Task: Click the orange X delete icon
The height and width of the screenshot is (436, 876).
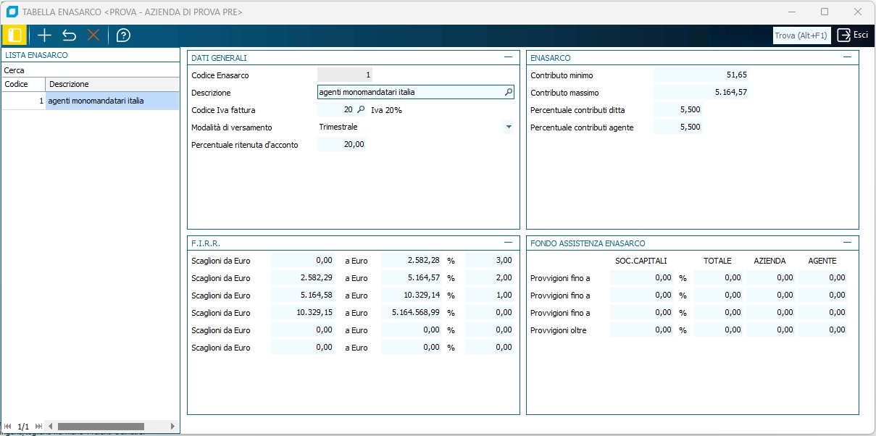Action: pyautogui.click(x=93, y=35)
